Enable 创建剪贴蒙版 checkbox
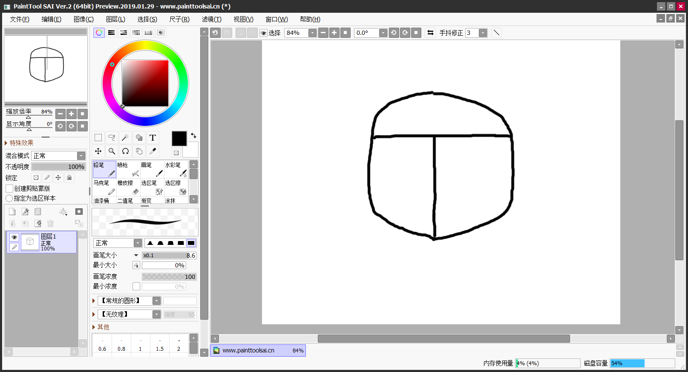 [9, 188]
